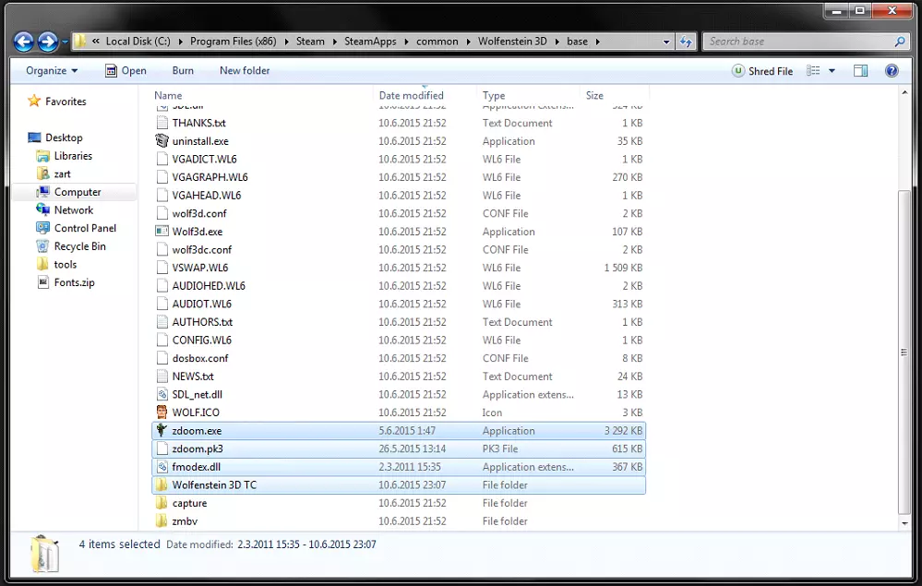922x586 pixels.
Task: Open the address bar history dropdown
Action: coord(666,42)
